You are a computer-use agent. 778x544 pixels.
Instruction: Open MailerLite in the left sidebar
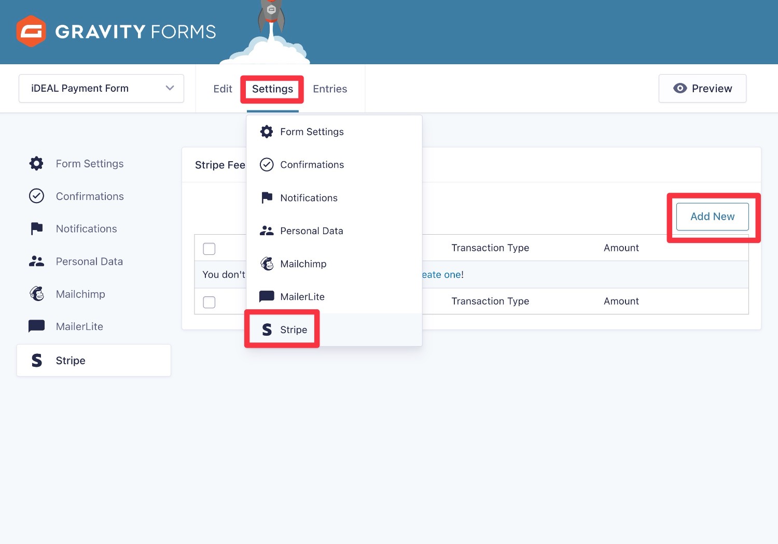[94, 326]
